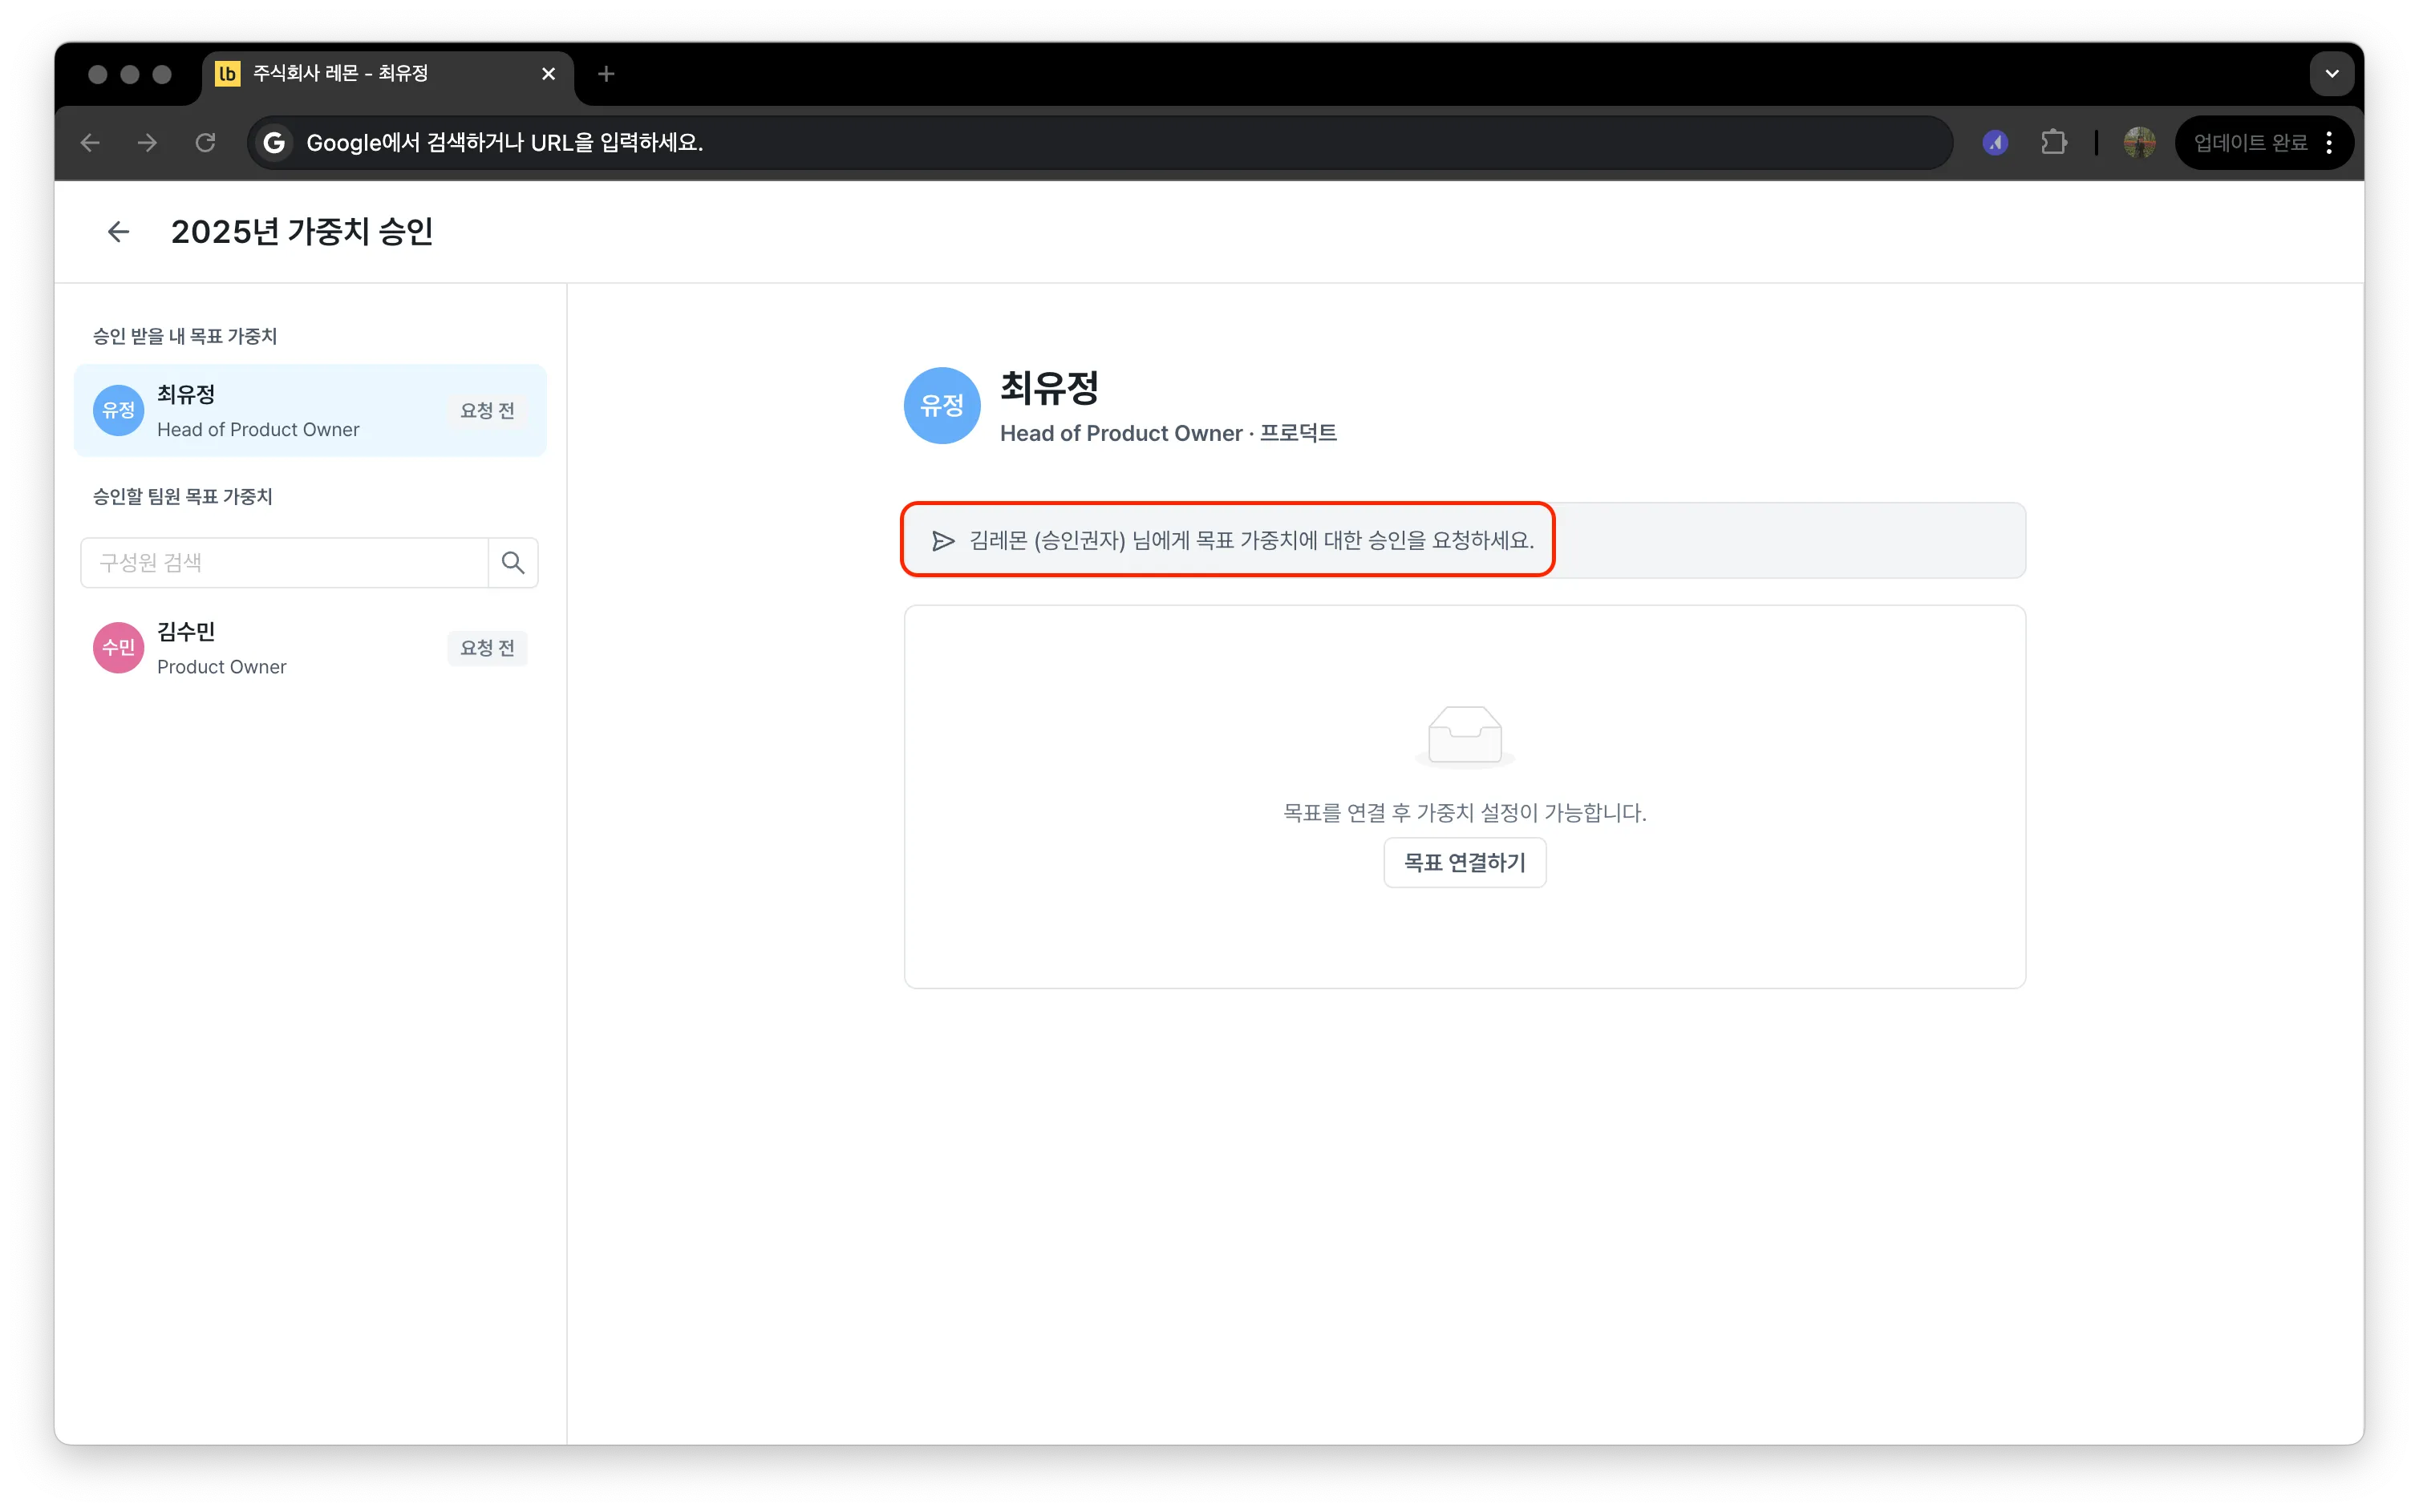Open the browser extensions puzzle icon

2054,143
